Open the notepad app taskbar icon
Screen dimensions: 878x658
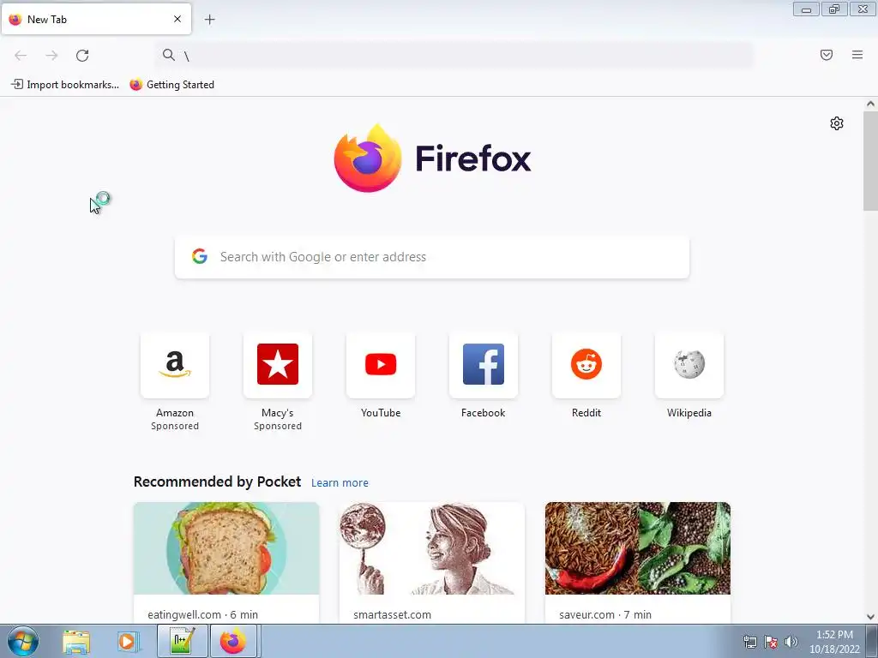pos(182,642)
